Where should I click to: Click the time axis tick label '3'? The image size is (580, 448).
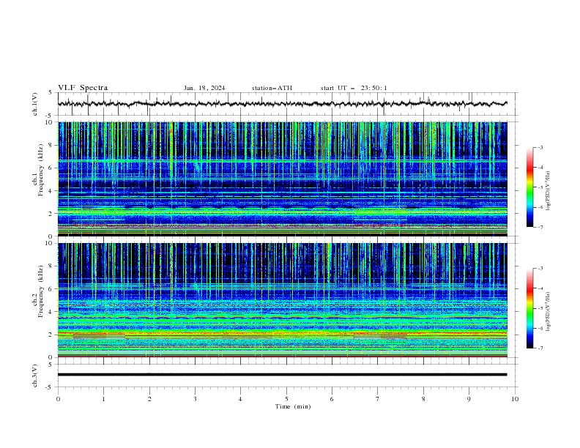pyautogui.click(x=195, y=399)
